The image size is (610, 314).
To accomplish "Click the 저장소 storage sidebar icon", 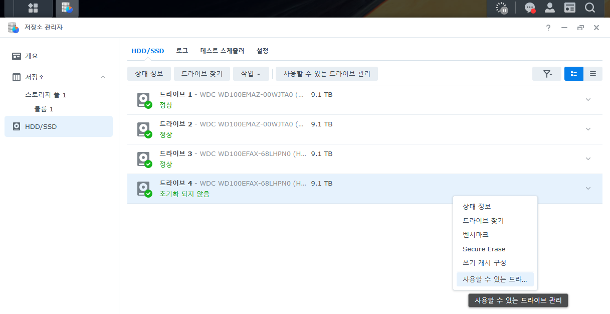I will tap(17, 77).
